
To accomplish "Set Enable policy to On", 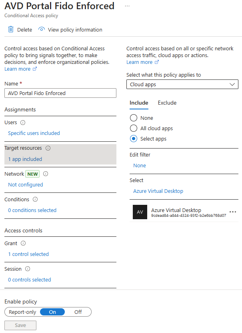I will 52,312.
